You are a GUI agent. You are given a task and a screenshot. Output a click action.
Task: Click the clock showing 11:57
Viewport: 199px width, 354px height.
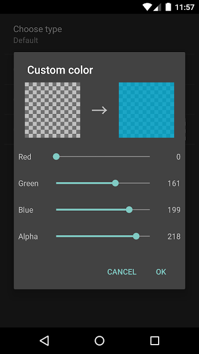[185, 7]
